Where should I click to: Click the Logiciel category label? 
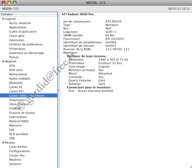[x=10, y=19]
